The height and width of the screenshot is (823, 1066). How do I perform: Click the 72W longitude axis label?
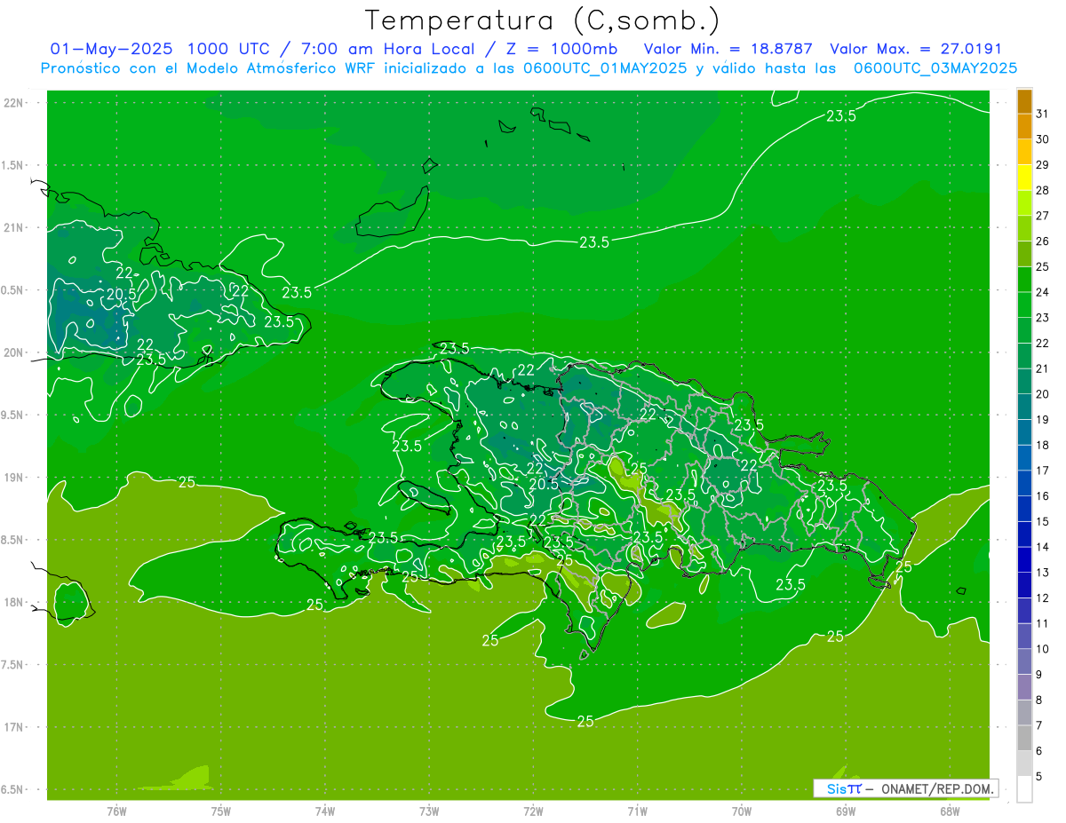pos(534,811)
